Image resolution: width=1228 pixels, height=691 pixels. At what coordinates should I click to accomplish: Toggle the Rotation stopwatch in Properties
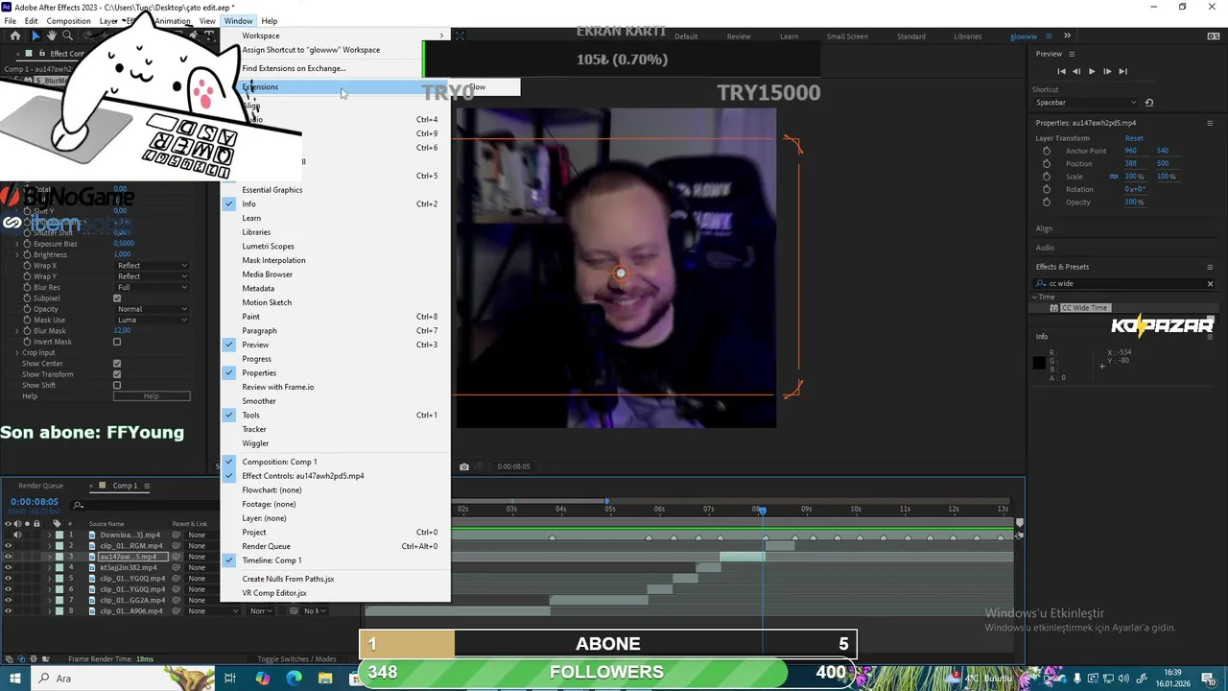pos(1047,189)
